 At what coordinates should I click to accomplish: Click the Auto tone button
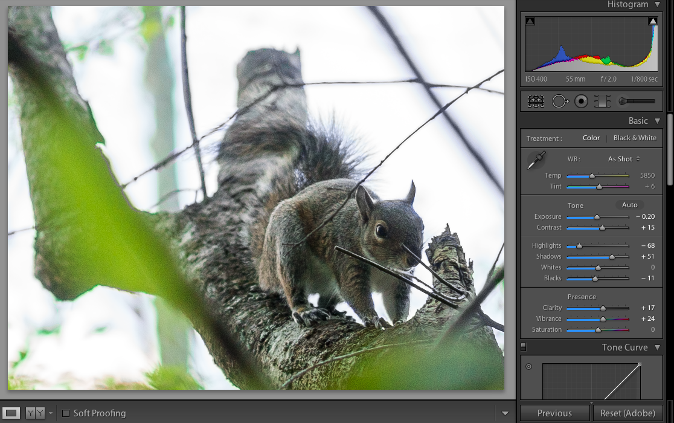(x=629, y=205)
